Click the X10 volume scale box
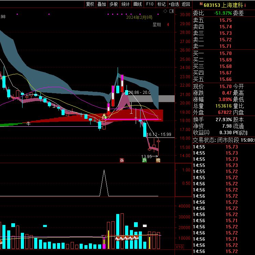This screenshot has height=255, width=255. 179,247
